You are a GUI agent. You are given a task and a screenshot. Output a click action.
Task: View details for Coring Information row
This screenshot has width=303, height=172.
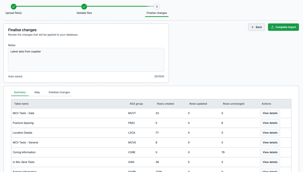[x=270, y=152]
